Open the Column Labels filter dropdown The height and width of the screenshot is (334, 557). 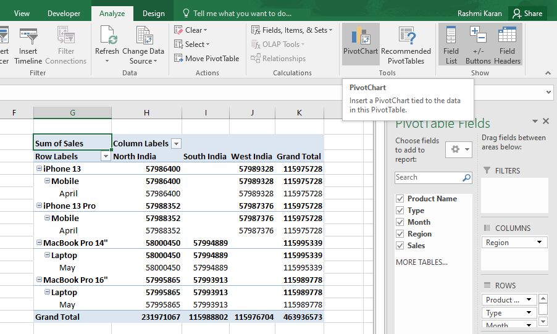coord(176,144)
